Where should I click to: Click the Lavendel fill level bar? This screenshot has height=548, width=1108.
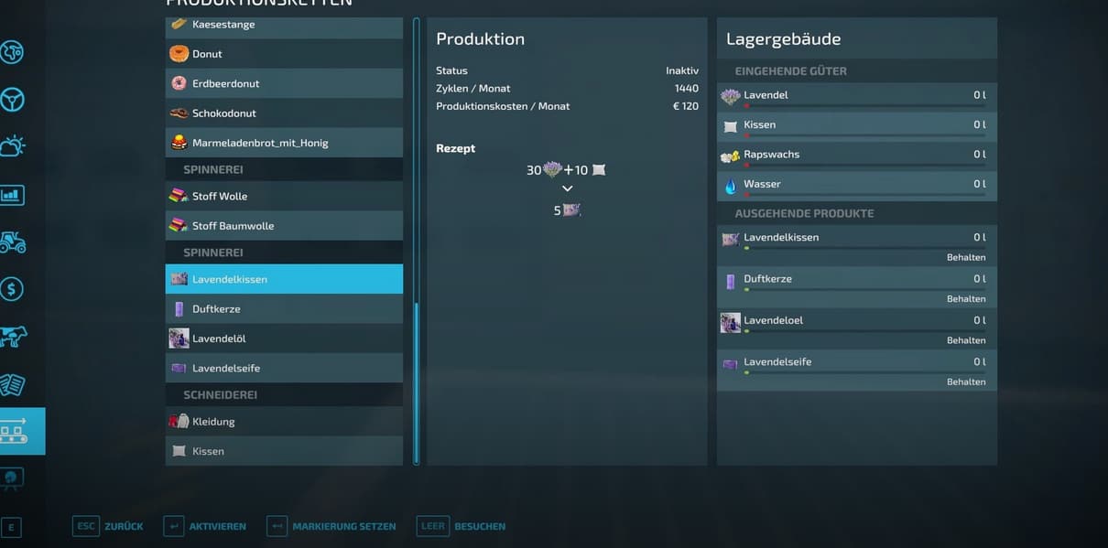click(864, 106)
